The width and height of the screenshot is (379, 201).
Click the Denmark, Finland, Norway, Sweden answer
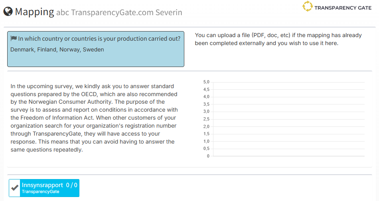click(x=57, y=50)
